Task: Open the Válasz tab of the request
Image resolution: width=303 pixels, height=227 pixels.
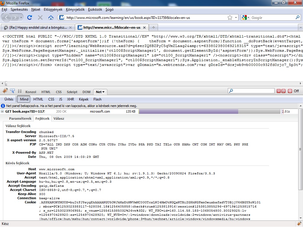Action: click(x=59, y=119)
